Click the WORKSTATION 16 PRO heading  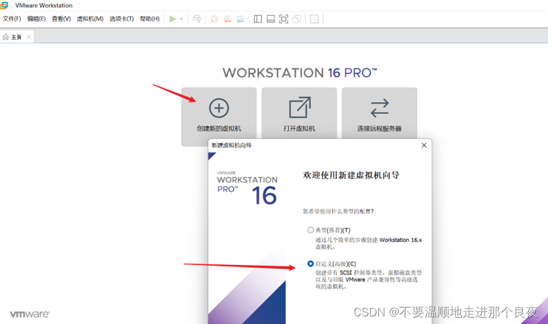300,73
